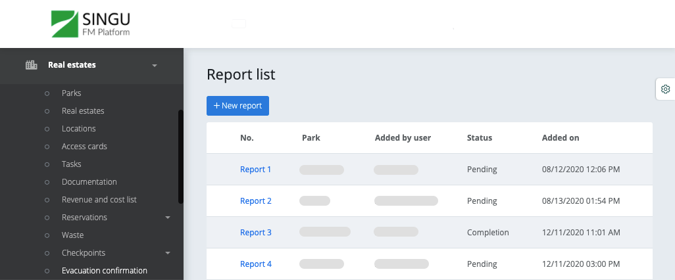
Task: Collapse the Real estates menu arrow
Action: coord(155,66)
